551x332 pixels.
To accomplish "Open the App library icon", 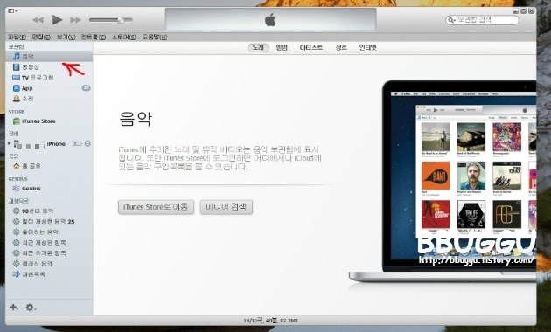I will [16, 88].
